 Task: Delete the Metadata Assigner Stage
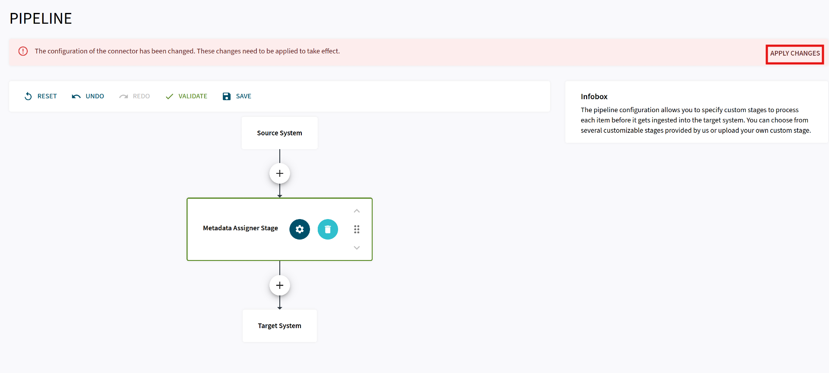[x=328, y=229]
